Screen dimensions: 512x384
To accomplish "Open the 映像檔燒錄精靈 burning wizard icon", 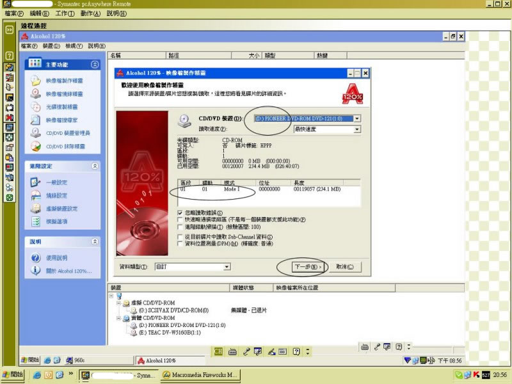I will pyautogui.click(x=36, y=93).
